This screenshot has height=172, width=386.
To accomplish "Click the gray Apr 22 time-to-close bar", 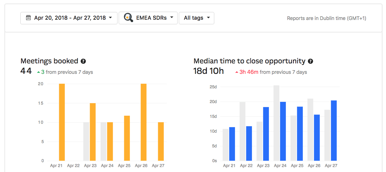I will click(x=243, y=131).
